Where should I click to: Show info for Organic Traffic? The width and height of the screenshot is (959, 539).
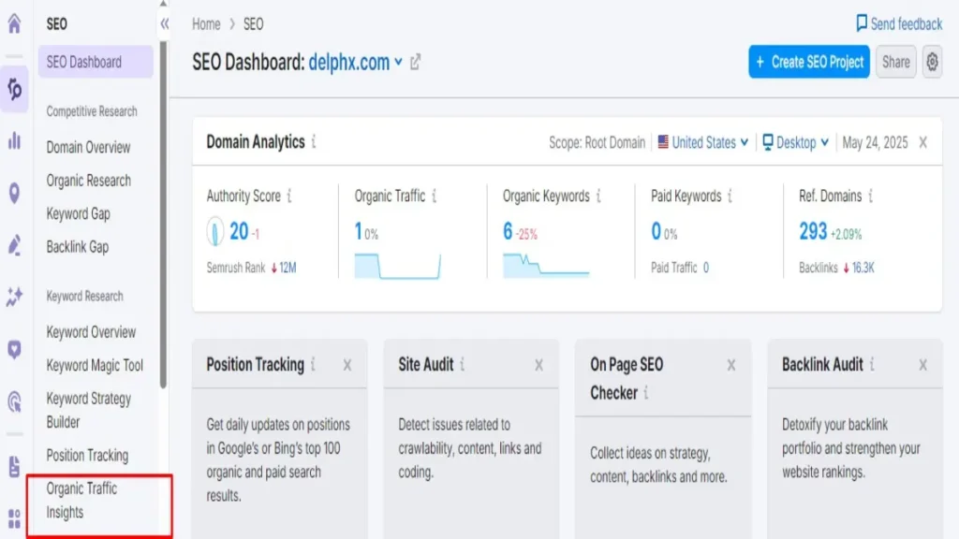coord(435,196)
